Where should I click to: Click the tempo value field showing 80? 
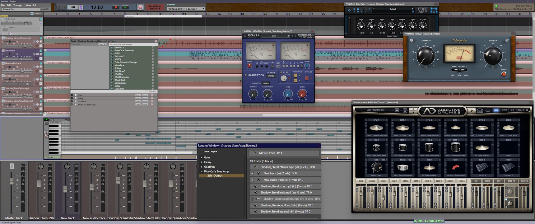[x=73, y=7]
